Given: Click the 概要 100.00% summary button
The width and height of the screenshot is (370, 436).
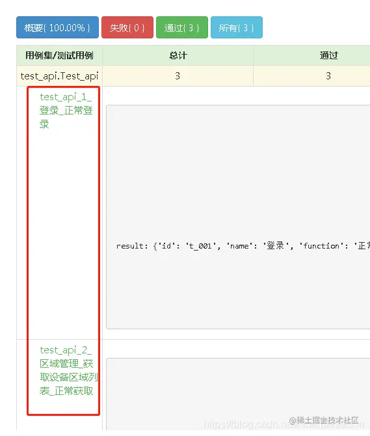Looking at the screenshot, I should [x=57, y=27].
